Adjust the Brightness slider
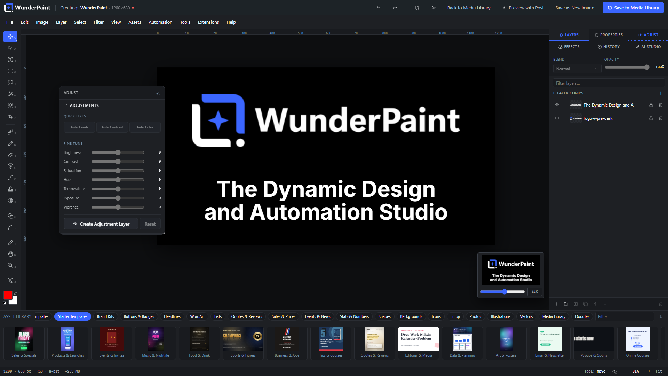This screenshot has width=668, height=376. (x=118, y=152)
